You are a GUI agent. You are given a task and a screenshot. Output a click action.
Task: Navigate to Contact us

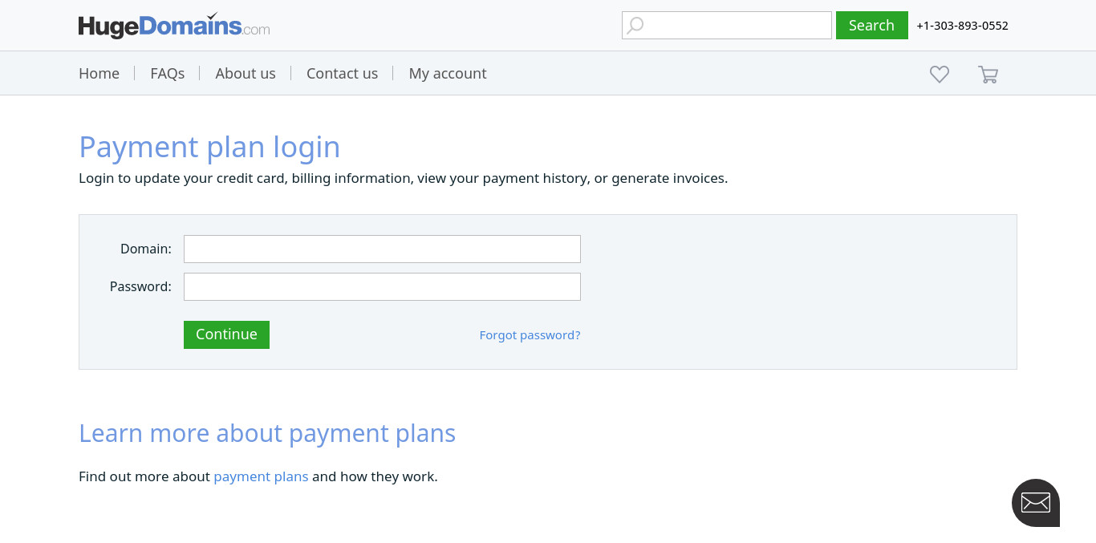click(x=342, y=73)
